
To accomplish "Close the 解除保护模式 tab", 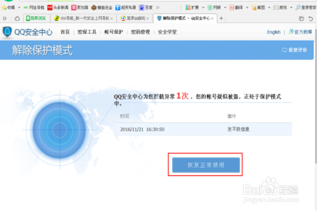I will coord(212,18).
